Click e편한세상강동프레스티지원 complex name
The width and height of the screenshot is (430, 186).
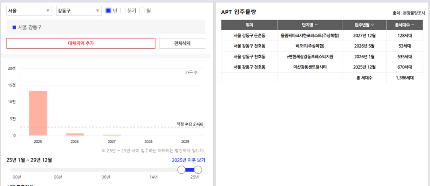click(x=310, y=57)
